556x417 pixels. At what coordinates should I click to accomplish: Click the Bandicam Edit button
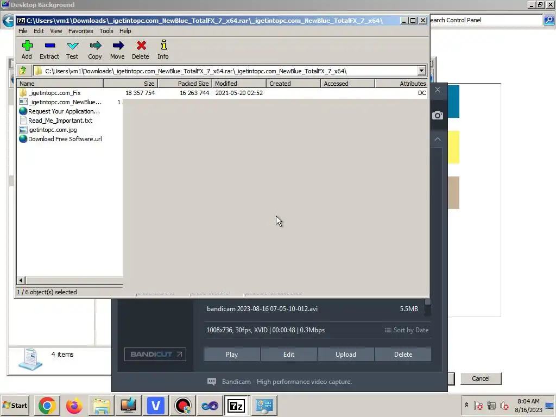pos(289,354)
